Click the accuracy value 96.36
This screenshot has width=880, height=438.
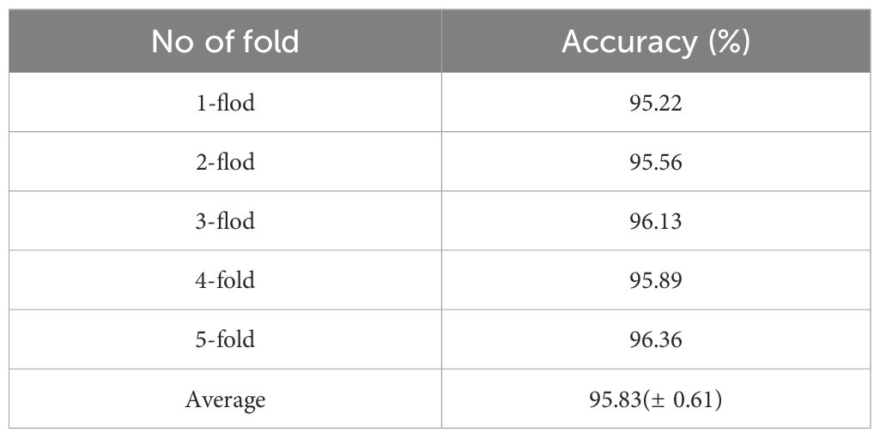656,341
